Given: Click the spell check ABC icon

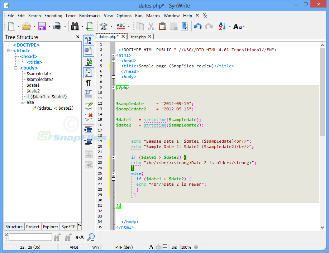Looking at the screenshot, I should click(x=121, y=26).
